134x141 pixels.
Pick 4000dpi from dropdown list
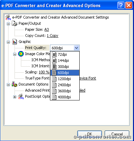[x=65, y=97]
